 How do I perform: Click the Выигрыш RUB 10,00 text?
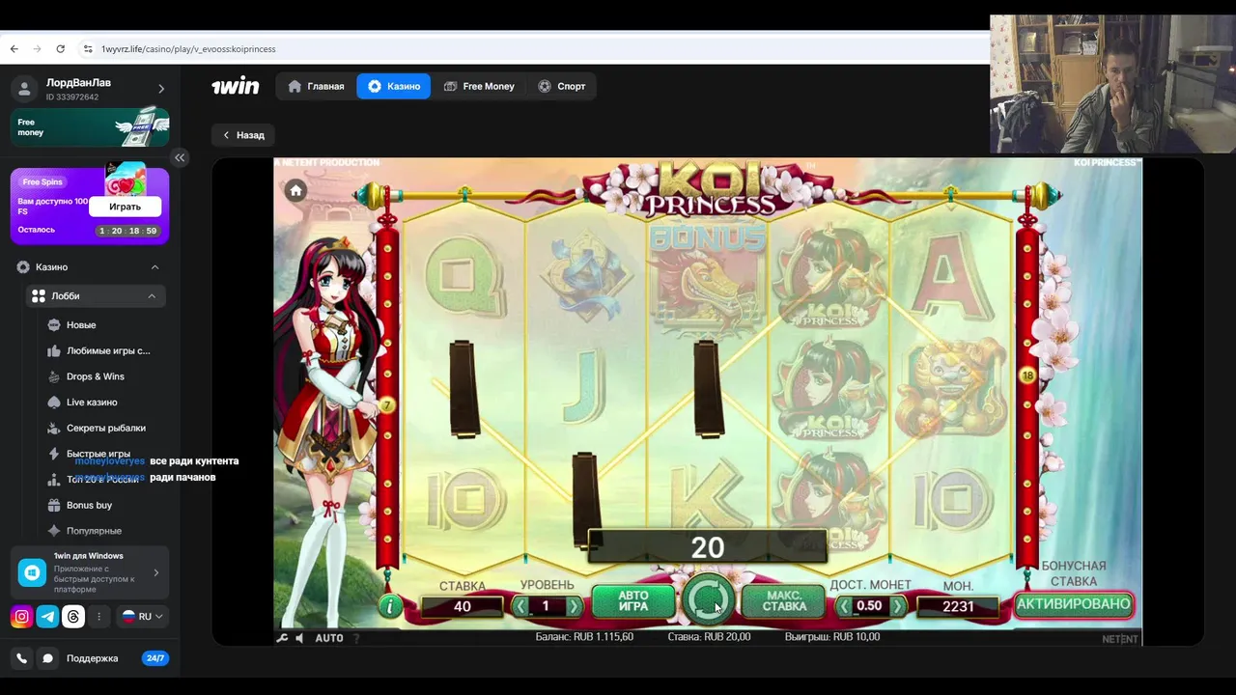[x=831, y=637]
